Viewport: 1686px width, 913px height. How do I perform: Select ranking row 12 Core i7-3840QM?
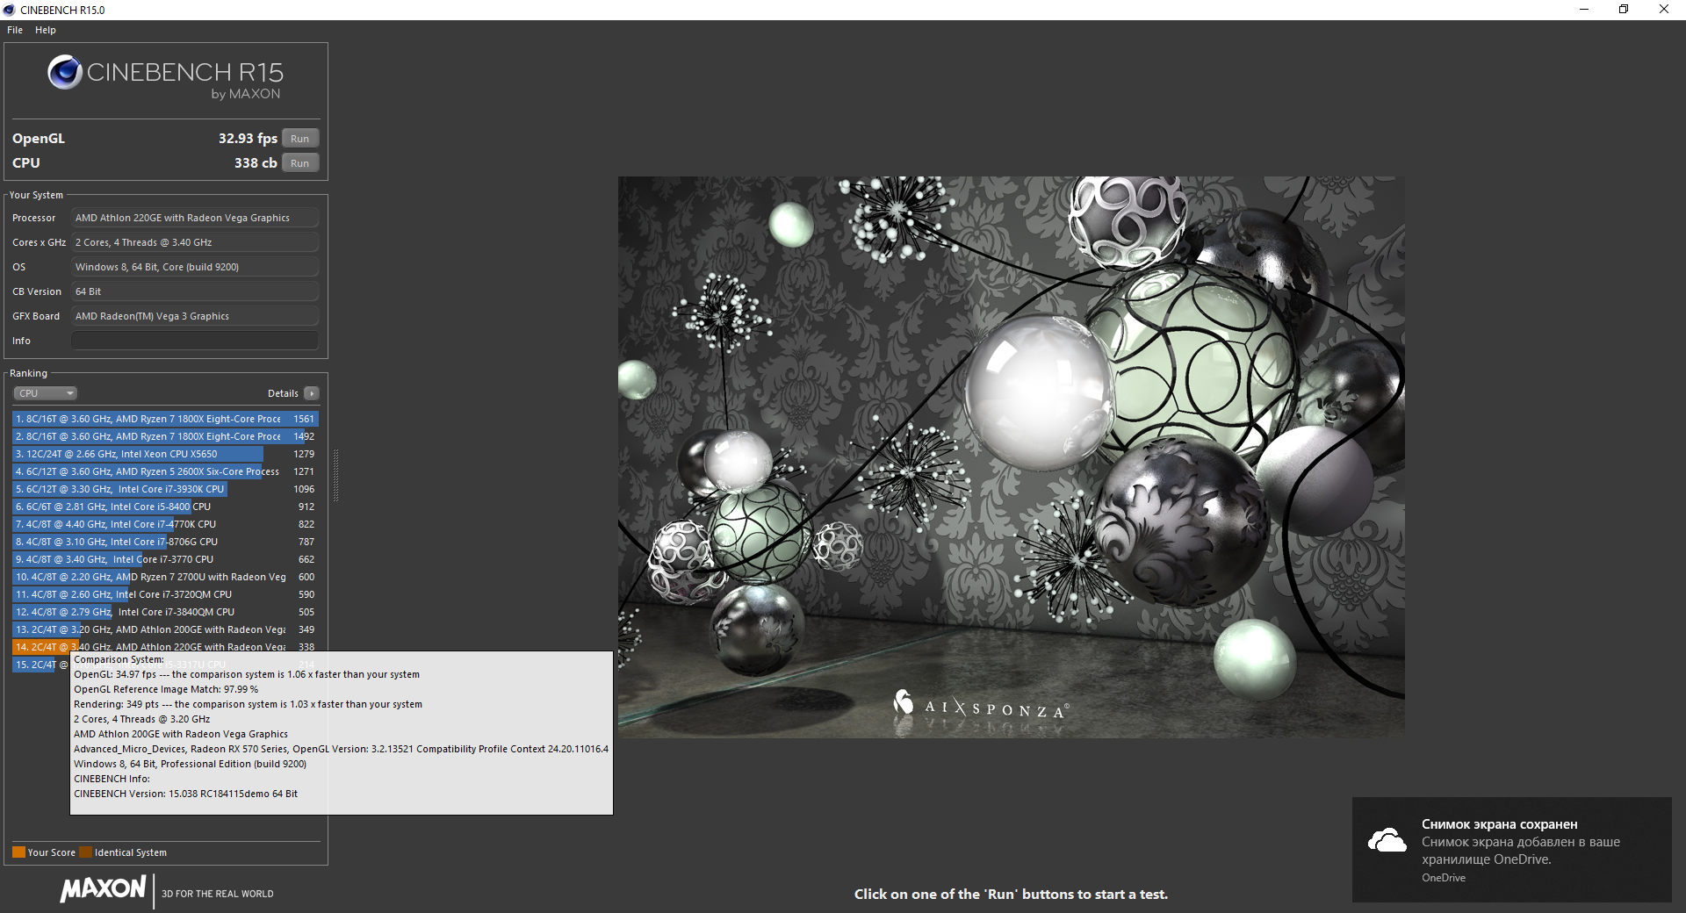tap(165, 612)
